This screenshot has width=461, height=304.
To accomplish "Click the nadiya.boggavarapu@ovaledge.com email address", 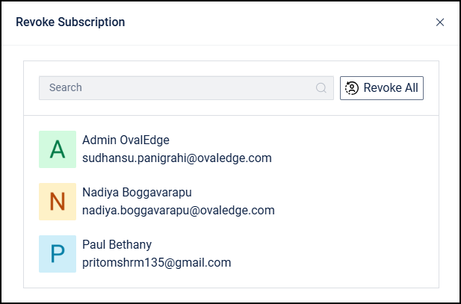I will pos(178,210).
